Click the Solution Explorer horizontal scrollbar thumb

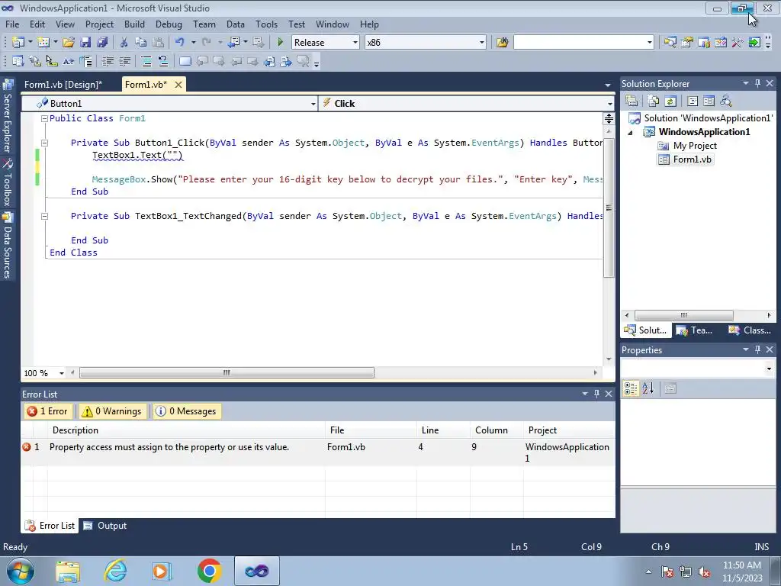click(x=684, y=315)
